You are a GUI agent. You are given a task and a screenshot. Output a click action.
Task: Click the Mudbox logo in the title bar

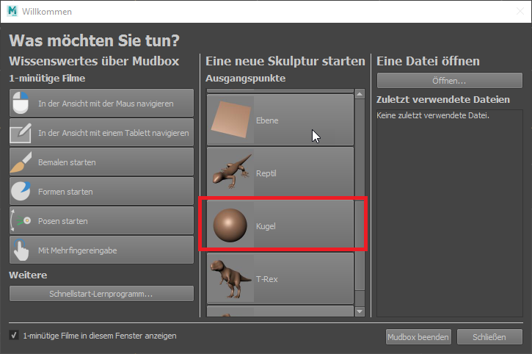[12, 11]
